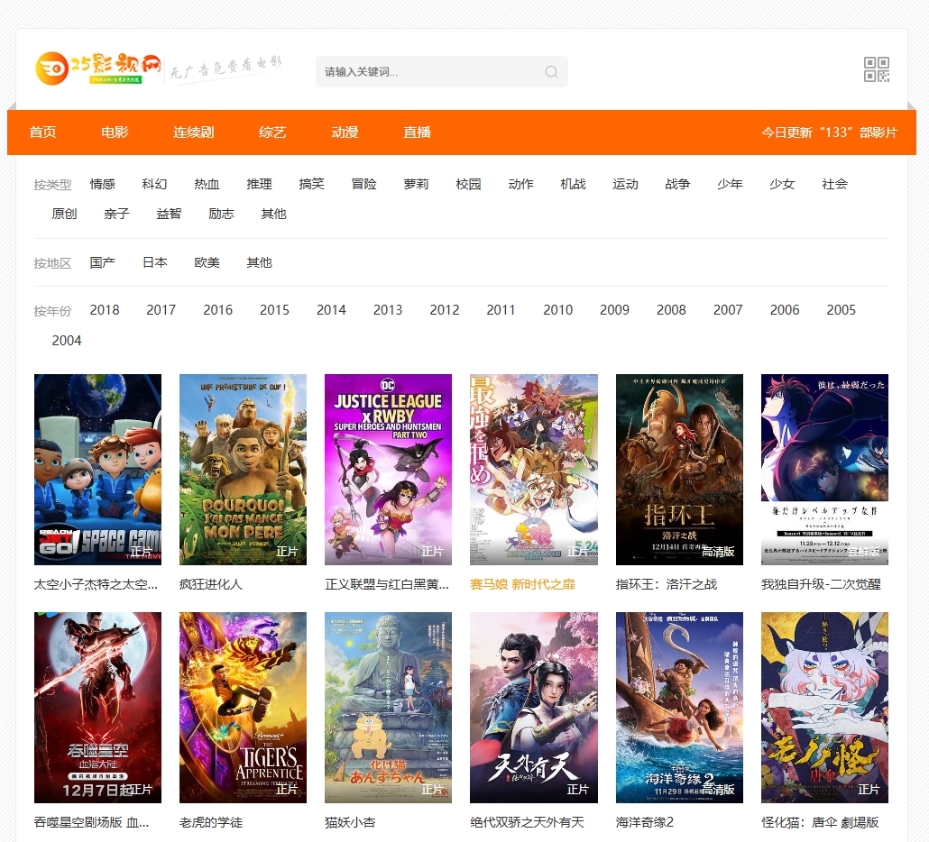Click the title 疯狂进化人

point(211,584)
